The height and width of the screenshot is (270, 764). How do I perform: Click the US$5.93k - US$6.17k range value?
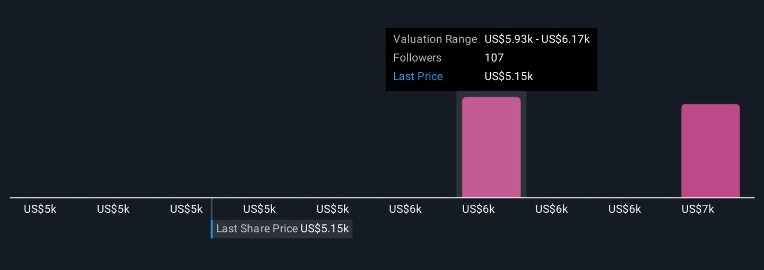click(x=537, y=39)
